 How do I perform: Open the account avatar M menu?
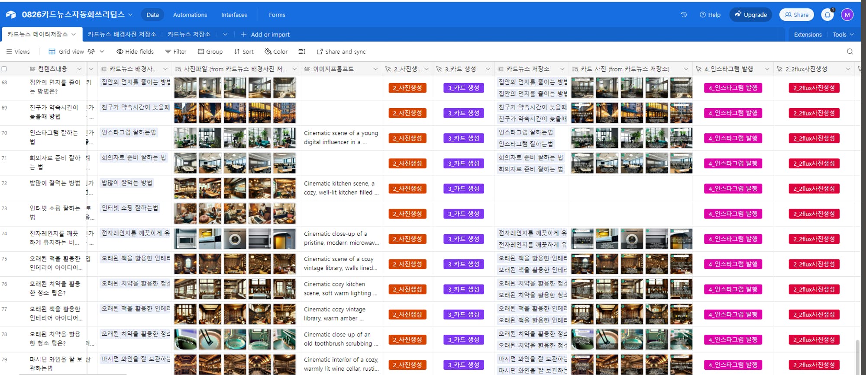coord(847,15)
